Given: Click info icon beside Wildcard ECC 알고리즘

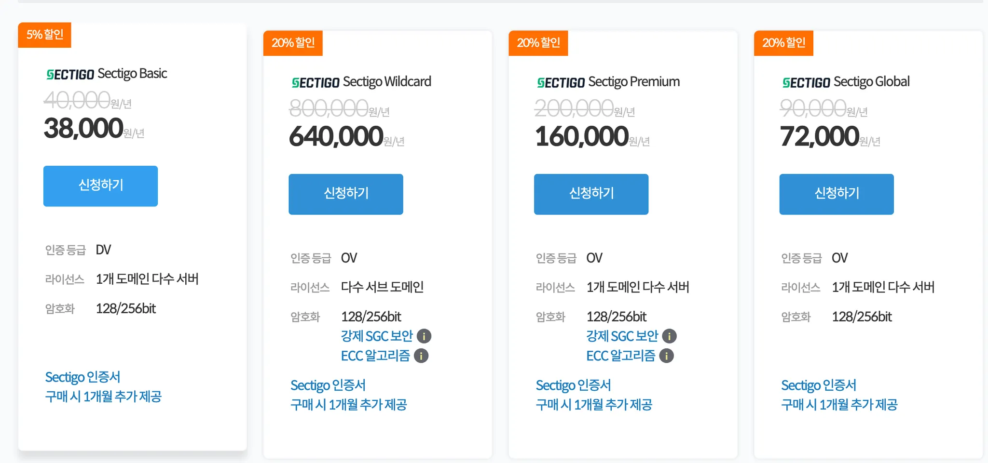Looking at the screenshot, I should point(421,356).
